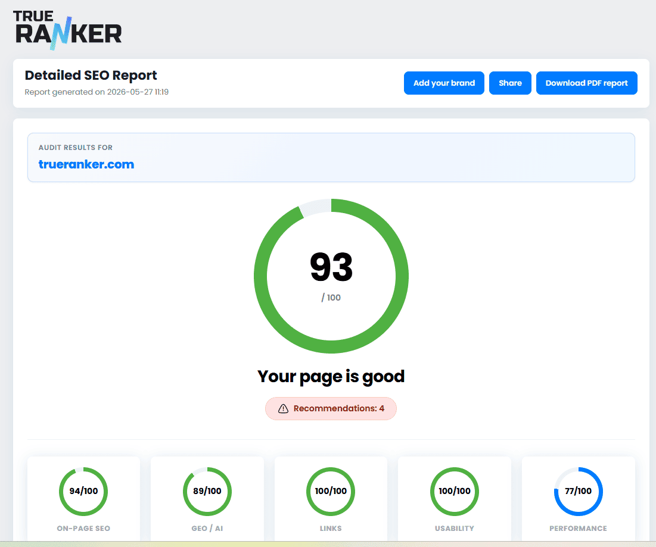
Task: Click the '/ 100' text under 93
Action: click(x=331, y=298)
